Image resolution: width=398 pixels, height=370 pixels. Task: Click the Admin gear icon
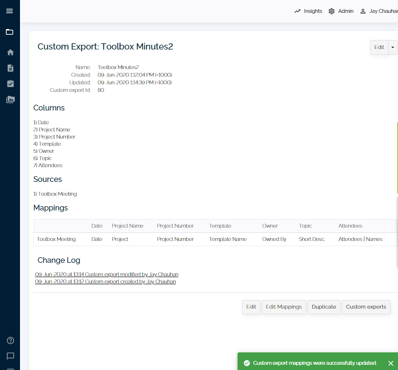coord(331,11)
